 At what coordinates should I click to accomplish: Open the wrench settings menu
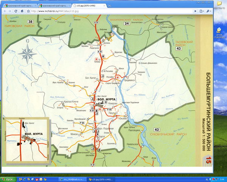click(208, 11)
